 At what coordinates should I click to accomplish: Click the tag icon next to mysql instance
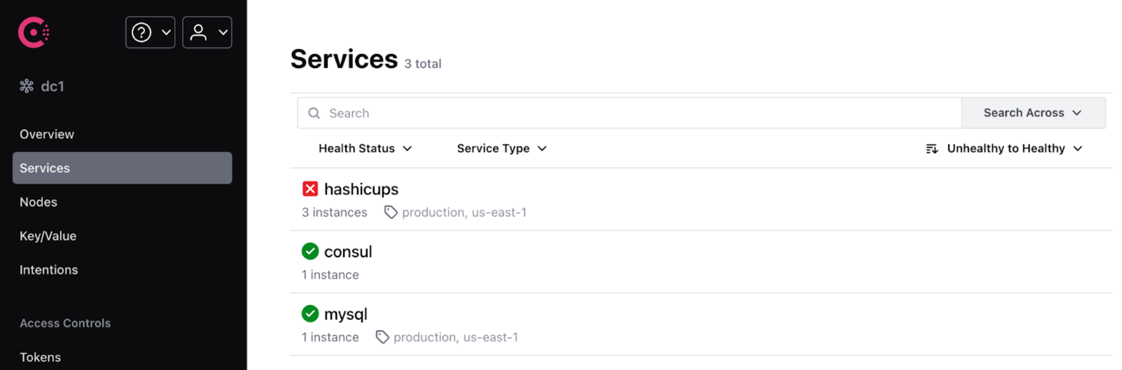pos(383,337)
